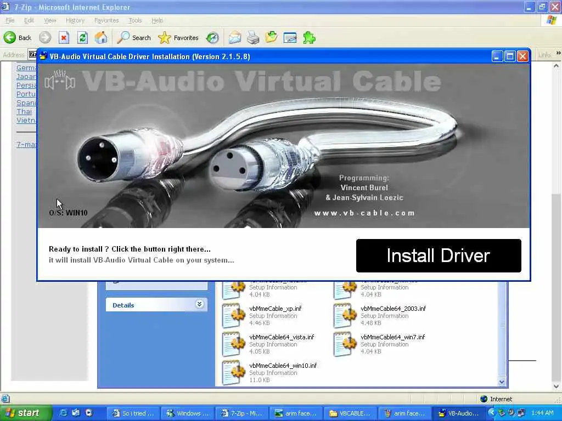Screen dimensions: 562x421
Task: Click the installer window title bar icon
Action: pos(43,56)
